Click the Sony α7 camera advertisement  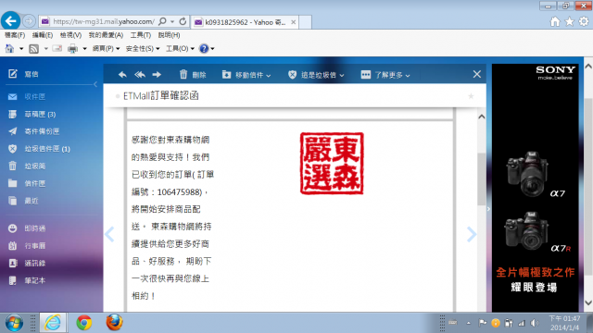point(536,188)
